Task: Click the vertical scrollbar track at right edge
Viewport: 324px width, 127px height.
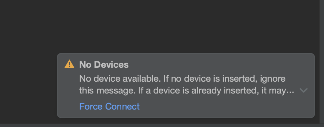Action: pos(322,62)
